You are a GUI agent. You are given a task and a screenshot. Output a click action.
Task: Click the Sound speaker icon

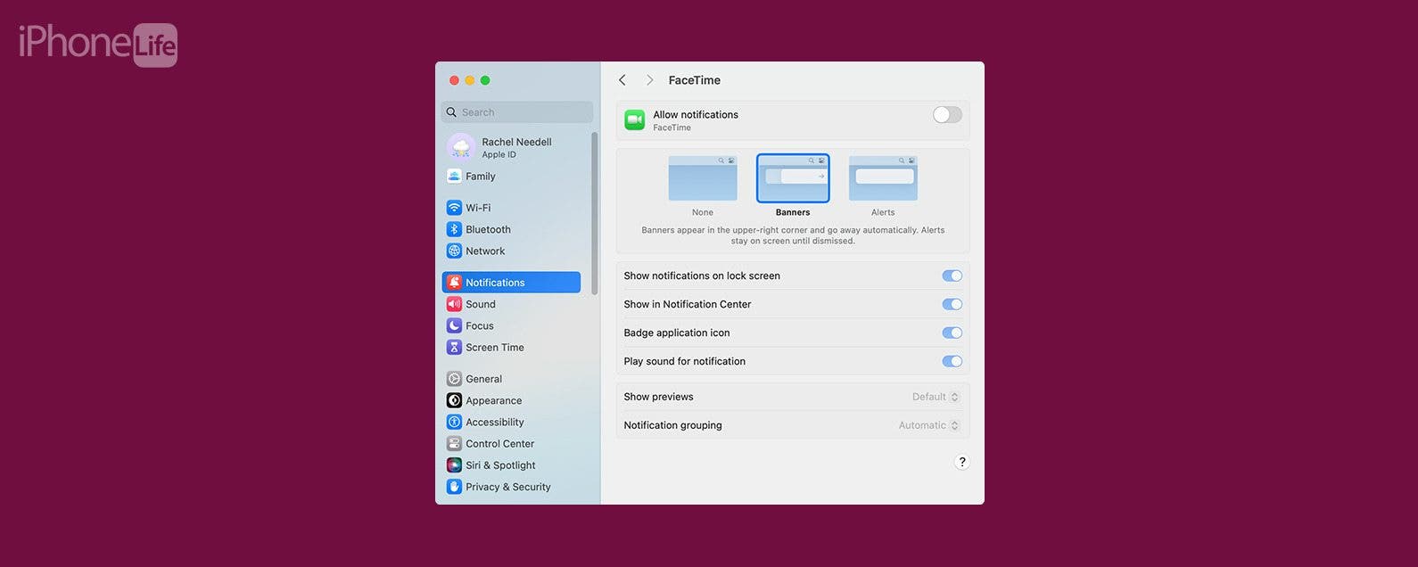click(x=454, y=304)
